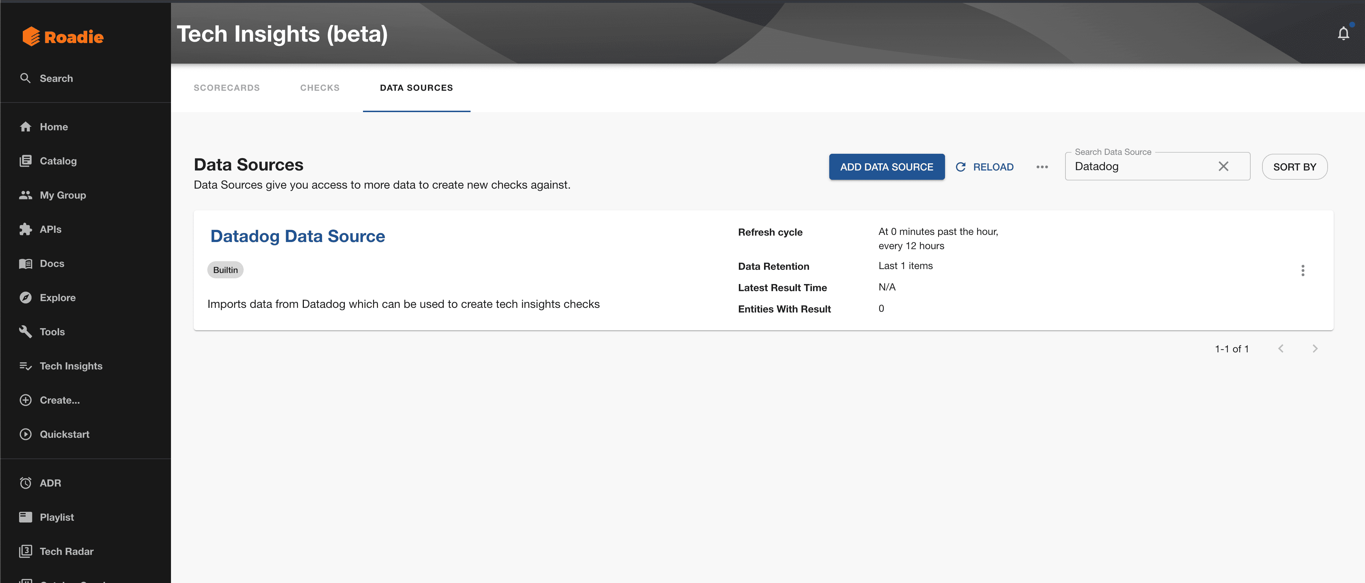Click the 'Data Retention' label
Screen dimensions: 1365x583
773,266
